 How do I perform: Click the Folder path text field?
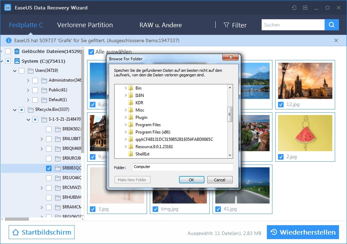[x=183, y=167]
